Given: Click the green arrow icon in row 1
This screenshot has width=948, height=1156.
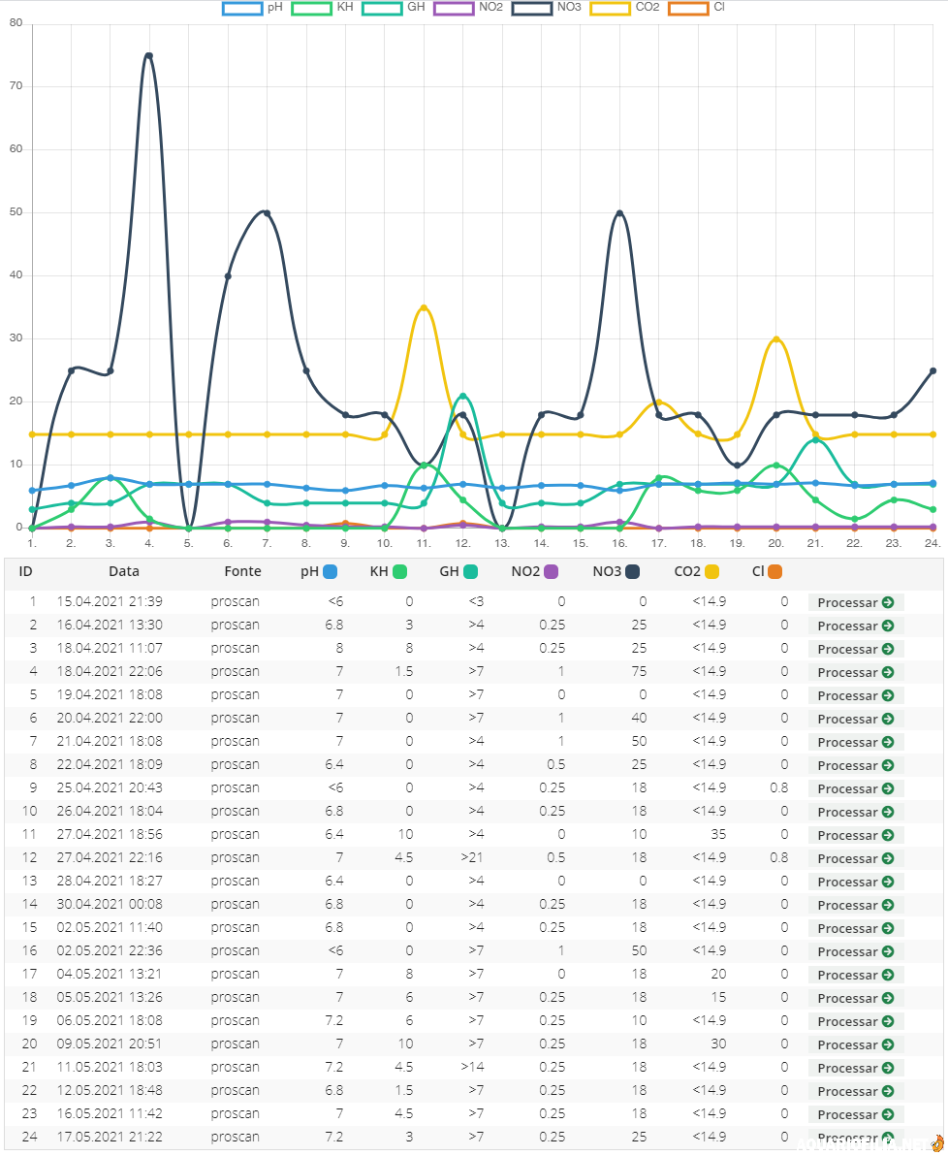Looking at the screenshot, I should pos(887,602).
